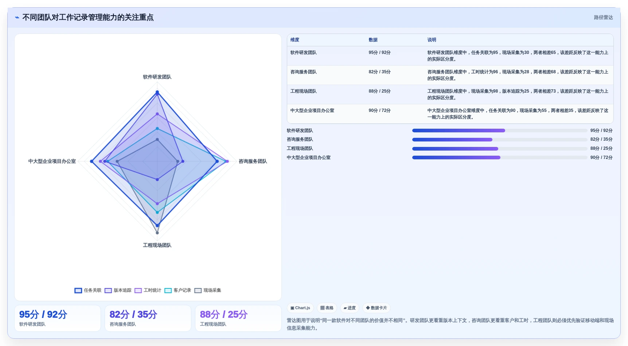Image resolution: width=628 pixels, height=346 pixels.
Task: Click the 中大型企业项目办公室 progress bar
Action: point(500,158)
